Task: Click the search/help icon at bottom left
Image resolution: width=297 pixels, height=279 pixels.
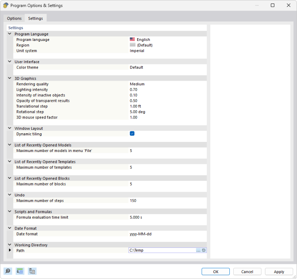Action: coord(8,271)
